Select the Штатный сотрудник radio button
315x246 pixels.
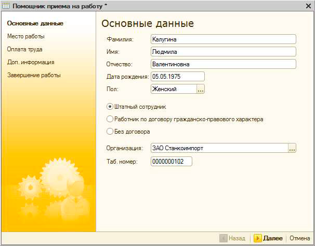(x=110, y=107)
